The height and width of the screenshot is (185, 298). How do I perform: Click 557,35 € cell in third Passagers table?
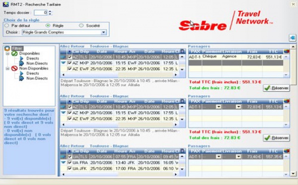[x=273, y=157]
